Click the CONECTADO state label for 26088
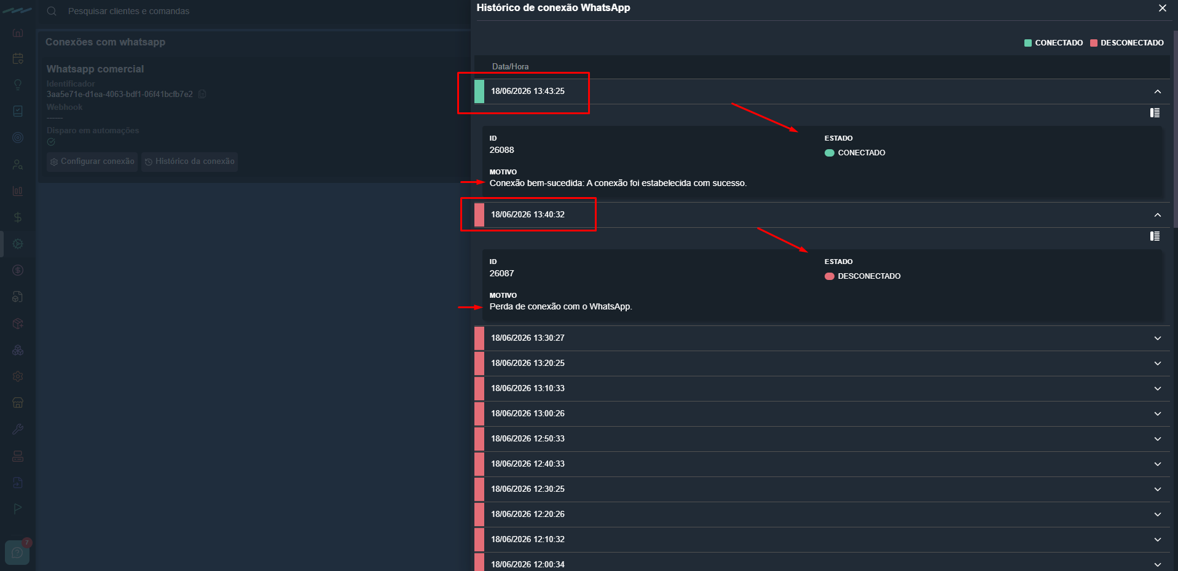This screenshot has width=1178, height=571. pos(862,153)
